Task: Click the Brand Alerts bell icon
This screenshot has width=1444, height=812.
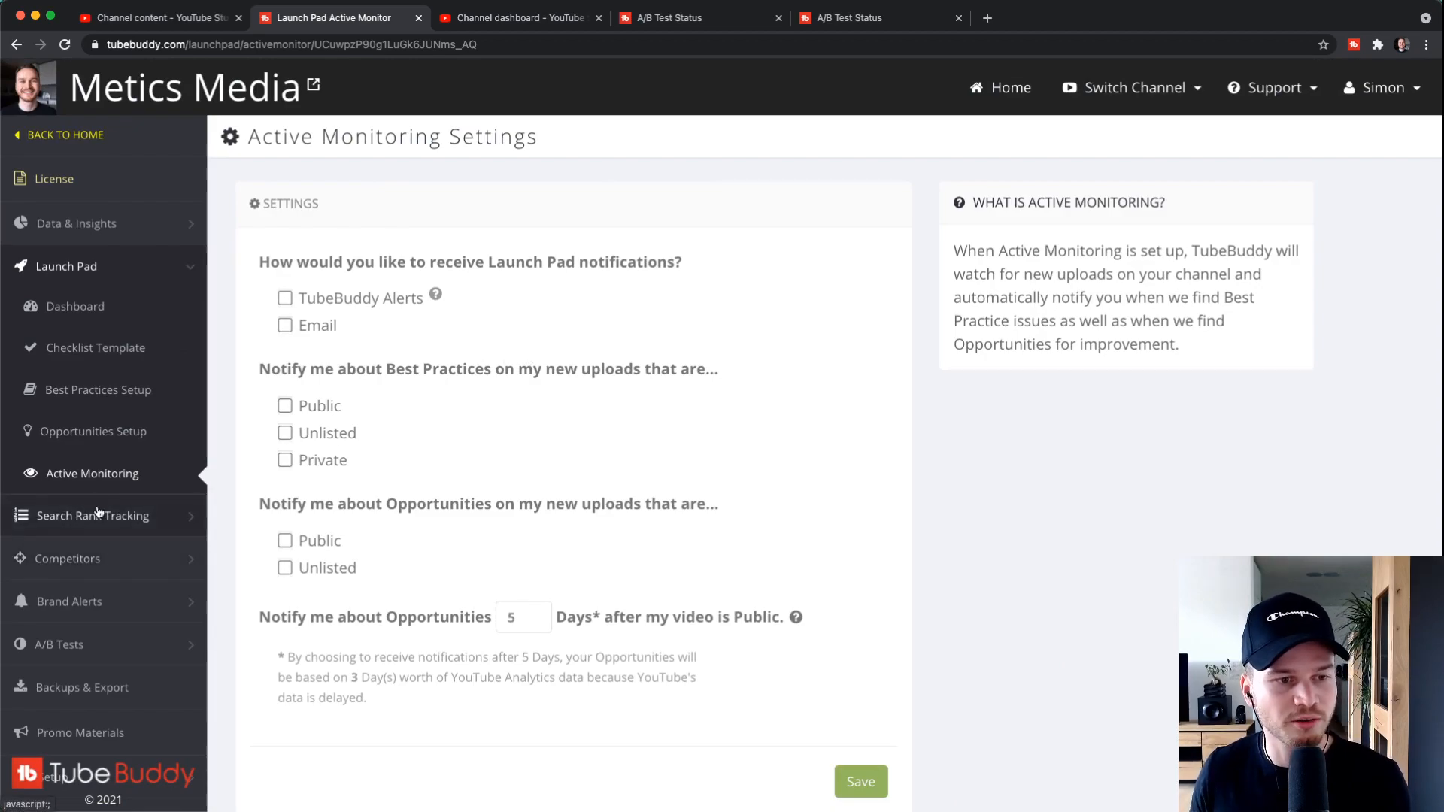Action: [x=21, y=601]
